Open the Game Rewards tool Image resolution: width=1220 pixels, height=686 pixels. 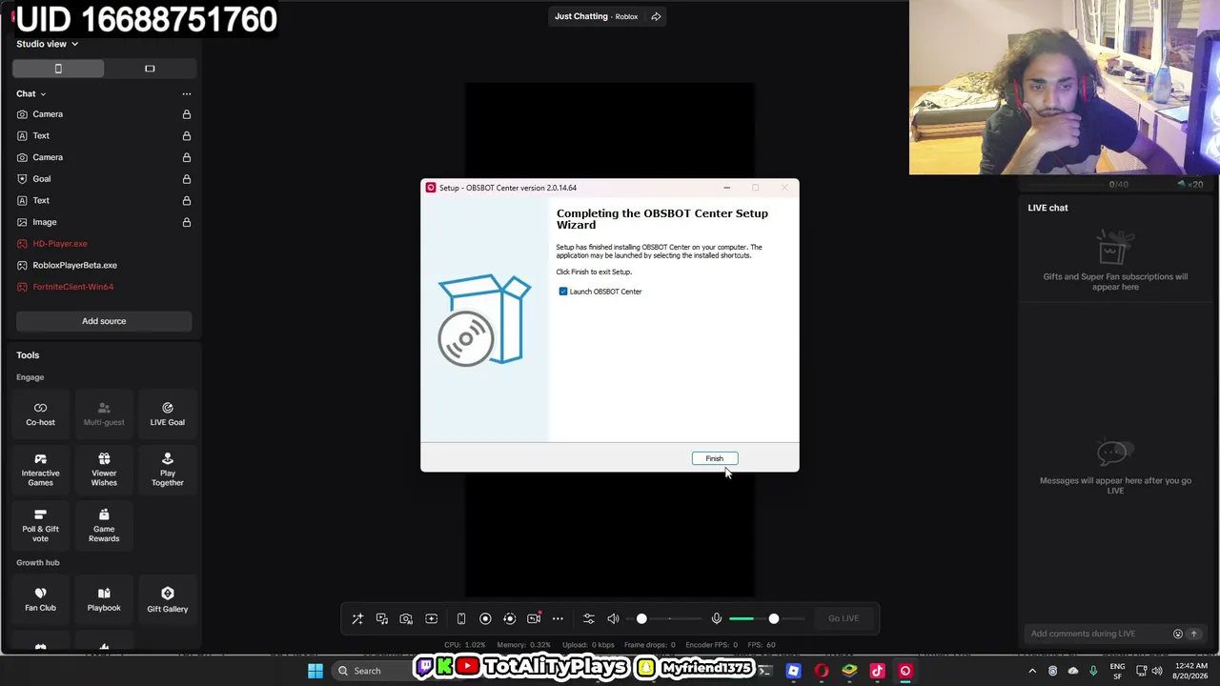pyautogui.click(x=104, y=526)
